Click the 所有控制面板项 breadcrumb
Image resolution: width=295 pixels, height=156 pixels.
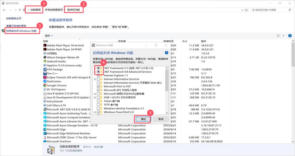pyautogui.click(x=54, y=10)
